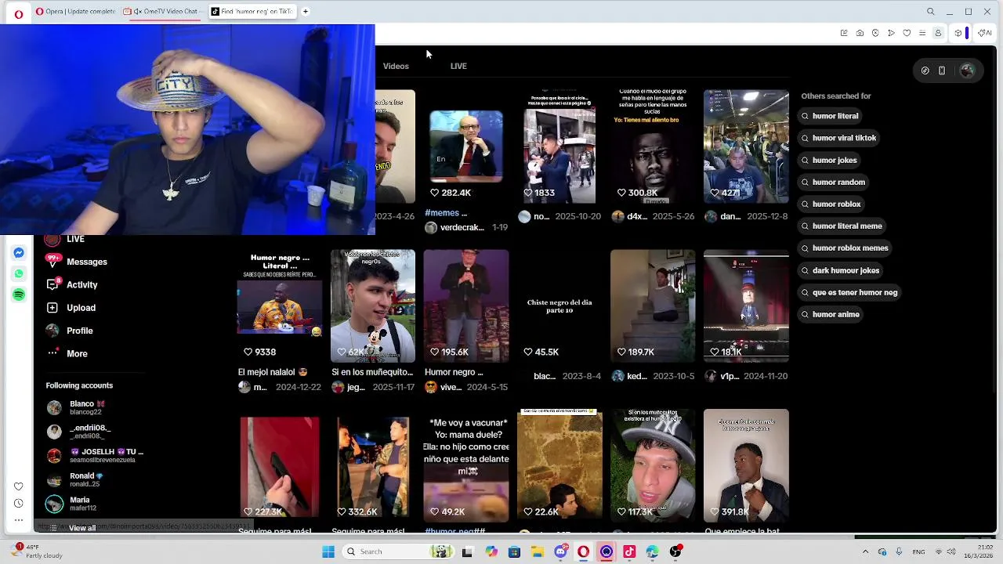Open video thumbnail with 391.8K likes
Viewport: 1003px width, 564px height.
pyautogui.click(x=746, y=465)
